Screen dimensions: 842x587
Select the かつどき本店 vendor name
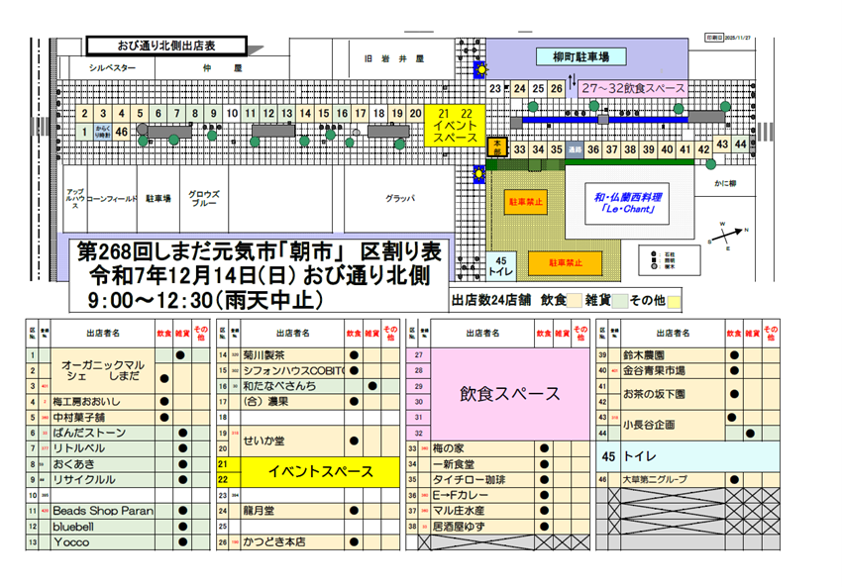click(x=275, y=542)
